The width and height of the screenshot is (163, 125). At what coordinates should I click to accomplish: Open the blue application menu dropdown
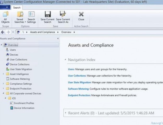(x=5, y=7)
